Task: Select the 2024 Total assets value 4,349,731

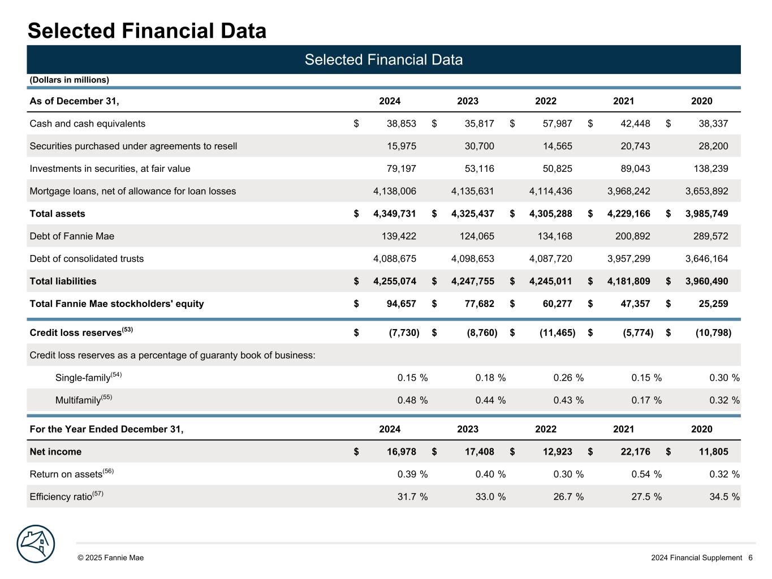Action: pyautogui.click(x=394, y=214)
